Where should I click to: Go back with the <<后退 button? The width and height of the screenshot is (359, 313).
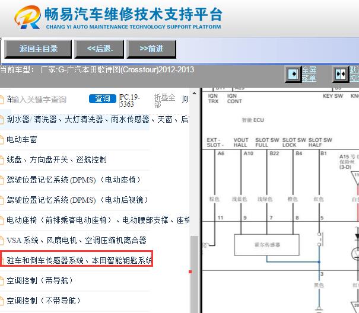[x=99, y=49]
